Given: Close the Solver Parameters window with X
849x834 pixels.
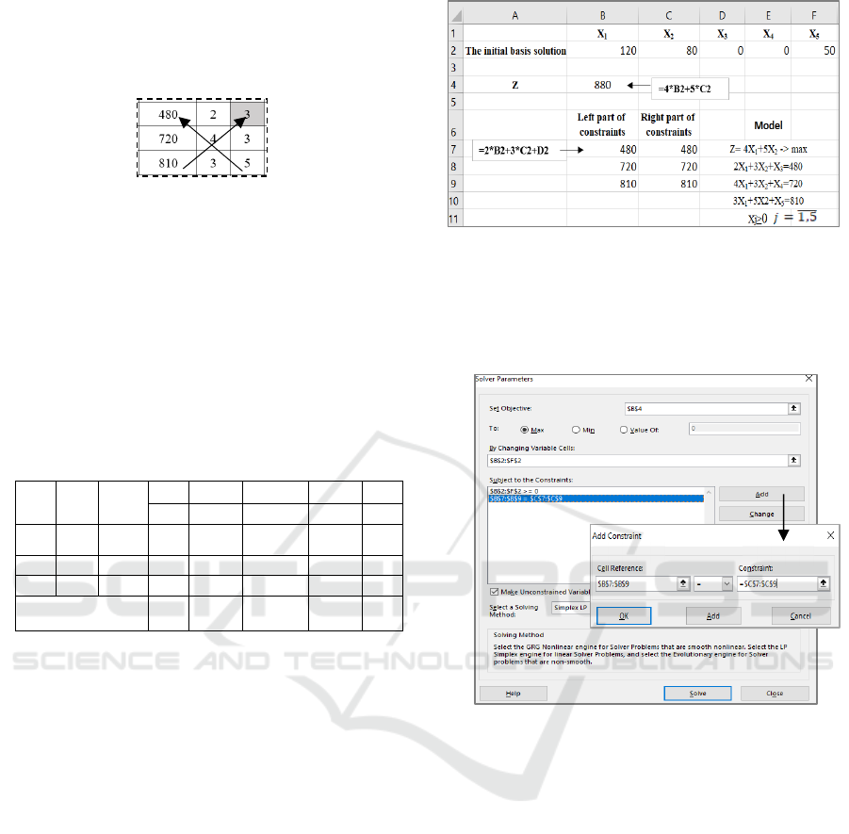Looking at the screenshot, I should 807,379.
